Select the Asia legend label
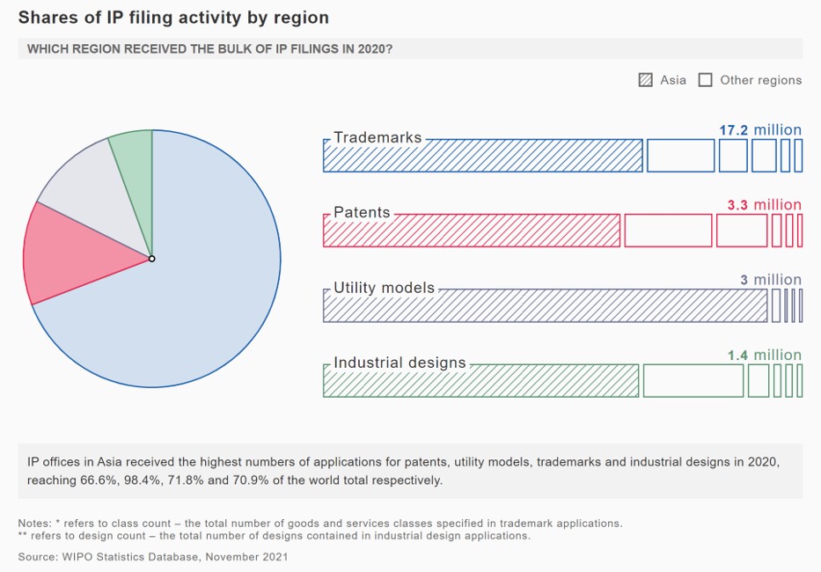This screenshot has width=821, height=572. click(x=673, y=80)
